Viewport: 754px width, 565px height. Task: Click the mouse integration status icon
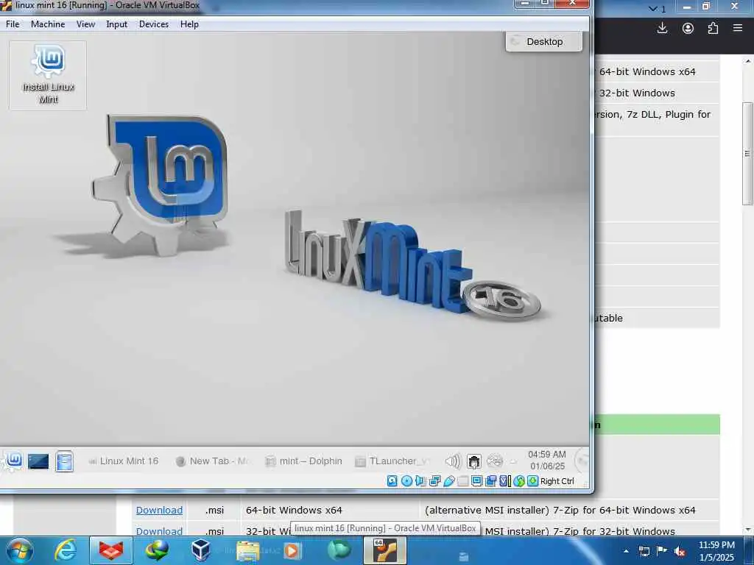[518, 481]
